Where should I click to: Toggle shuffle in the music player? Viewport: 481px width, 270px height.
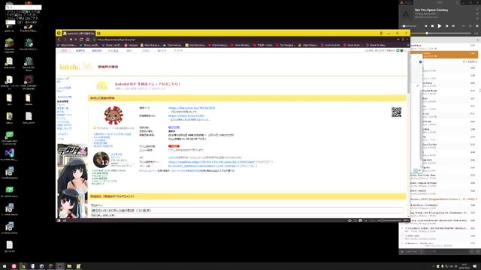coord(464,26)
